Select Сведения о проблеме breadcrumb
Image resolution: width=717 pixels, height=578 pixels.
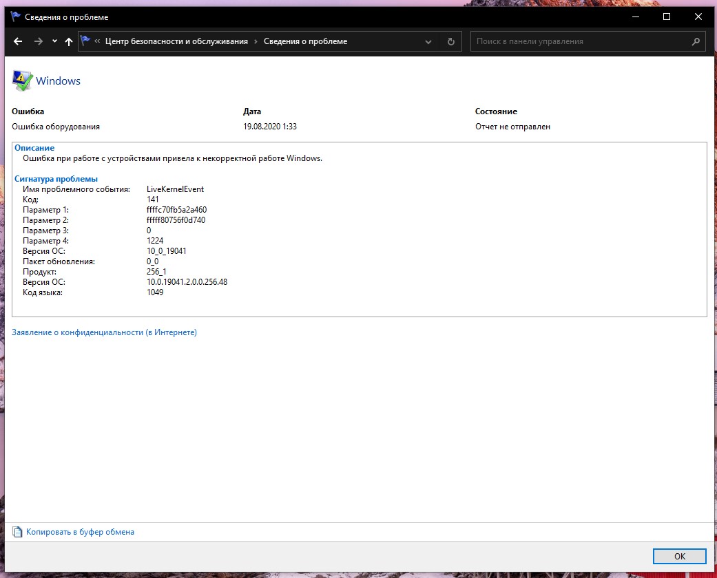(305, 41)
